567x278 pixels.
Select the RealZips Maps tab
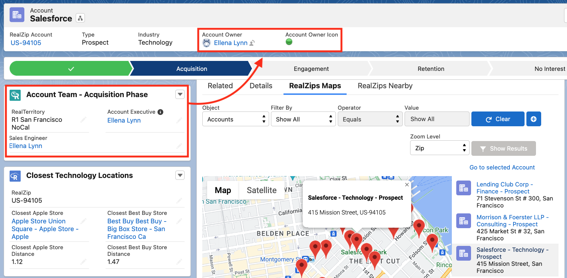[x=315, y=86]
